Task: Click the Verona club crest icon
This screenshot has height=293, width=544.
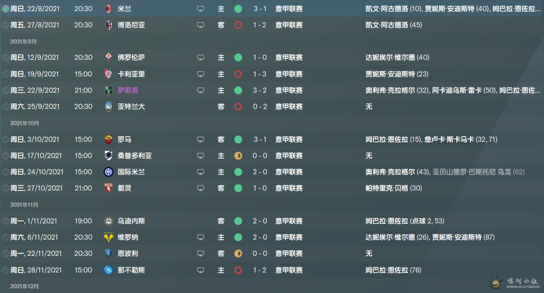Action: (x=108, y=237)
